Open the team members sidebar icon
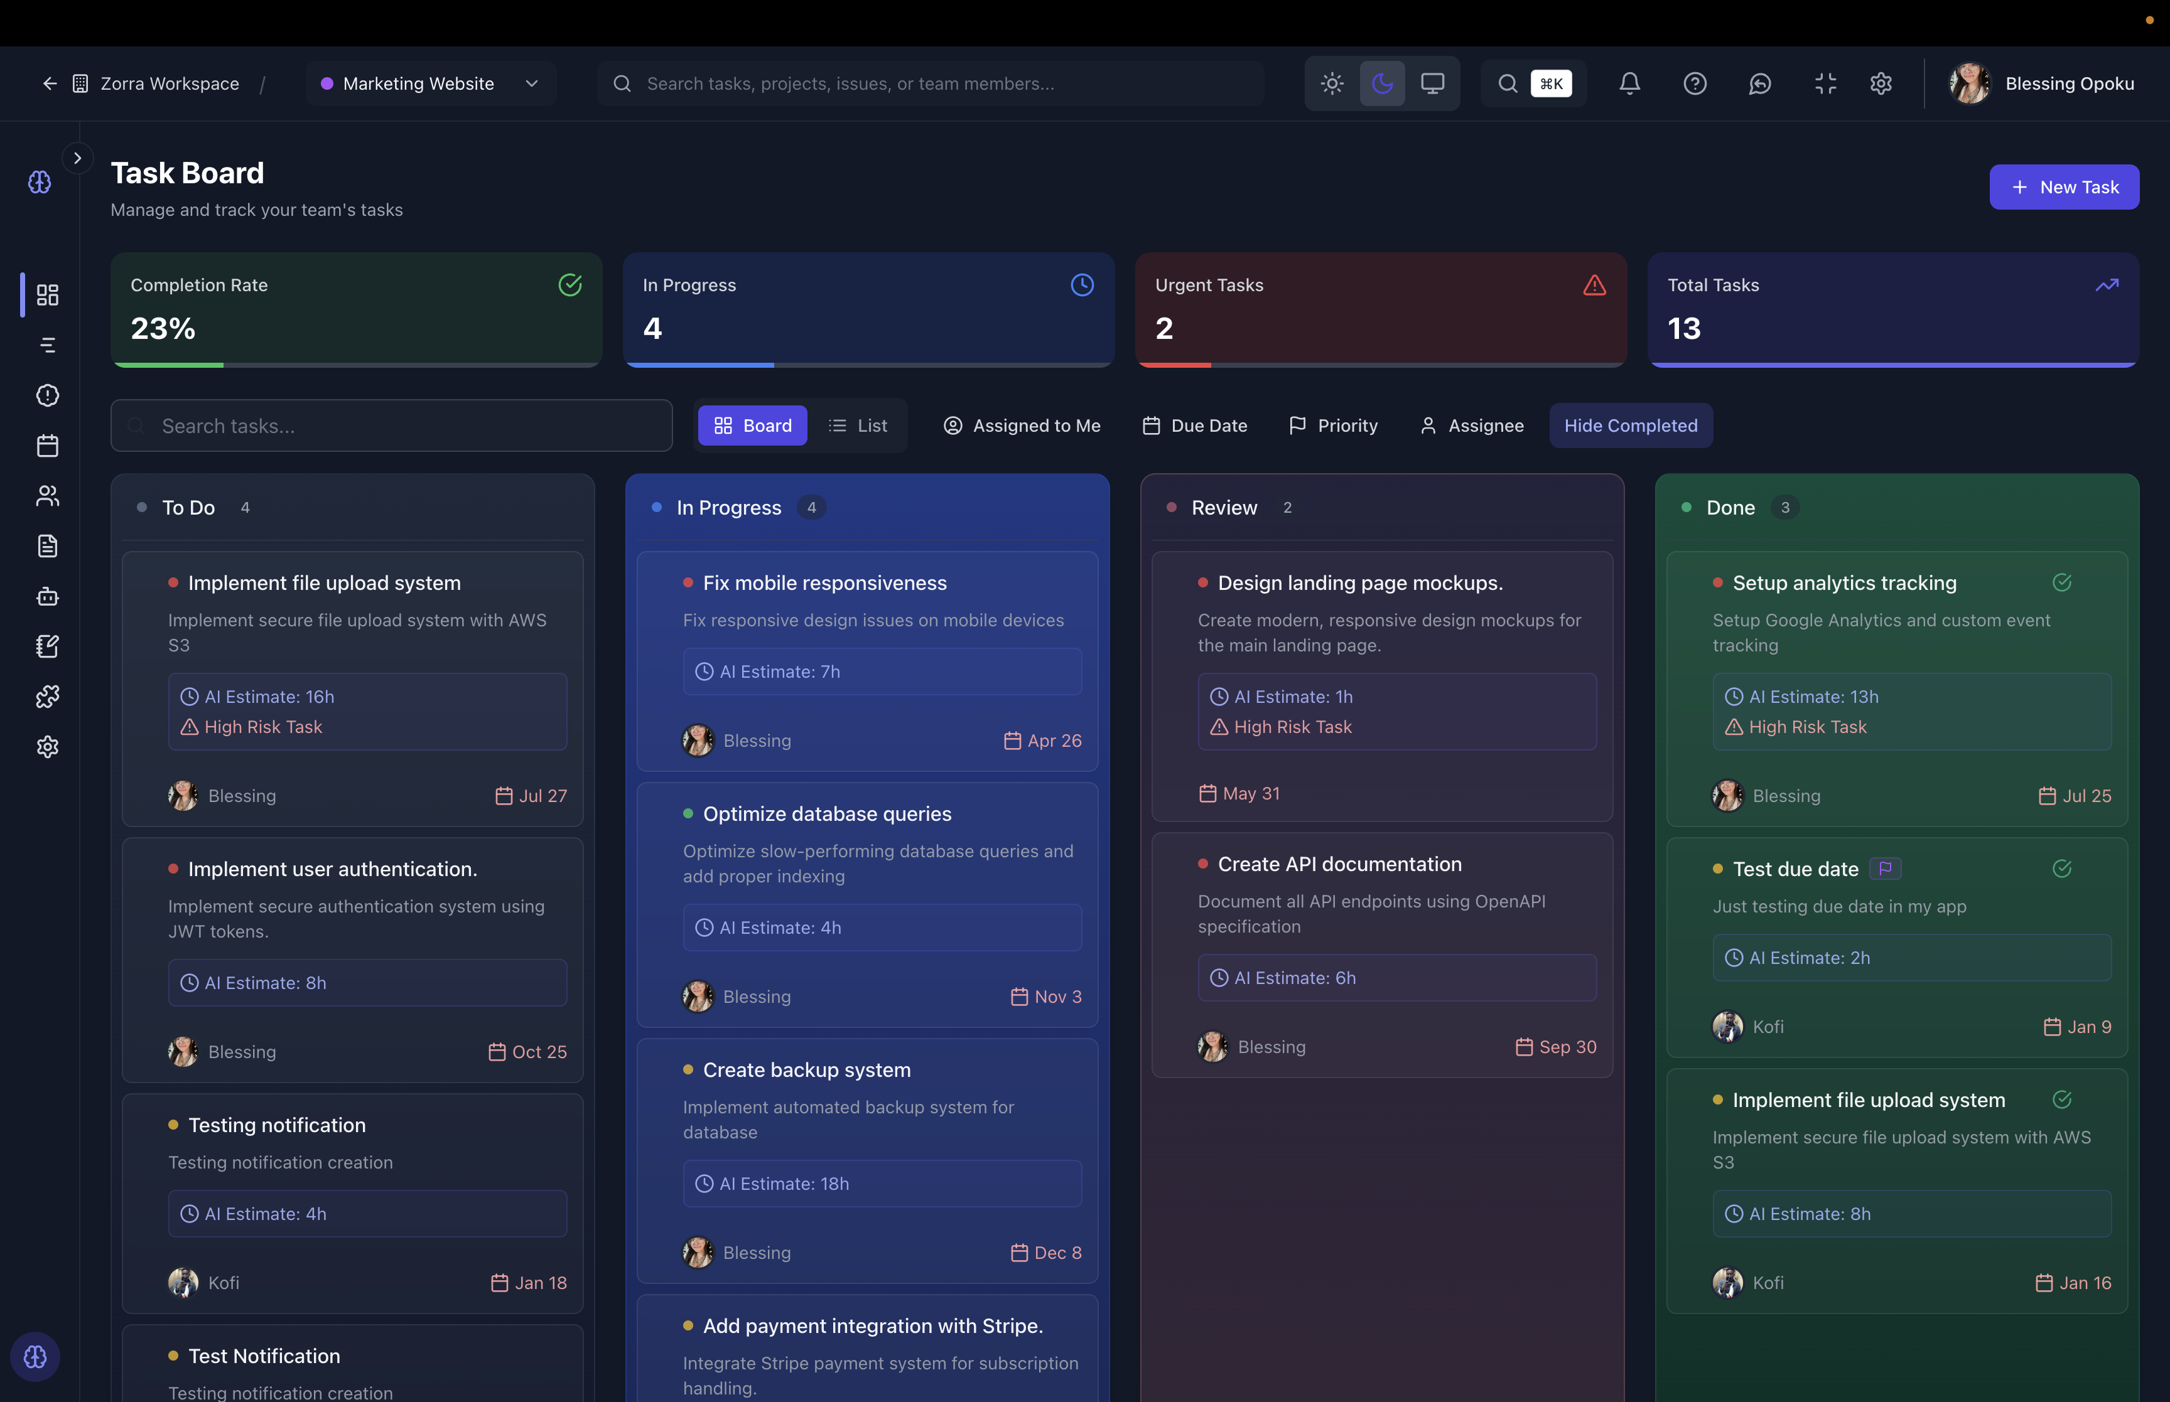The width and height of the screenshot is (2170, 1402). click(47, 495)
